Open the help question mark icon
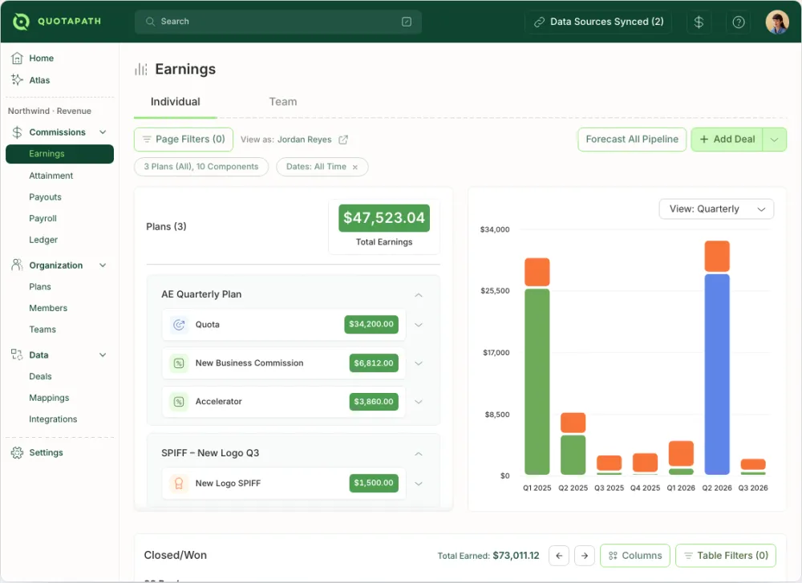 pyautogui.click(x=739, y=22)
